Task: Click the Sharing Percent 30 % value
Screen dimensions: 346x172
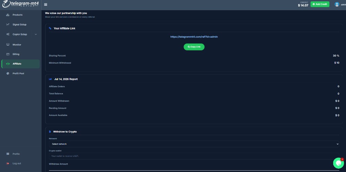Action: click(x=336, y=56)
